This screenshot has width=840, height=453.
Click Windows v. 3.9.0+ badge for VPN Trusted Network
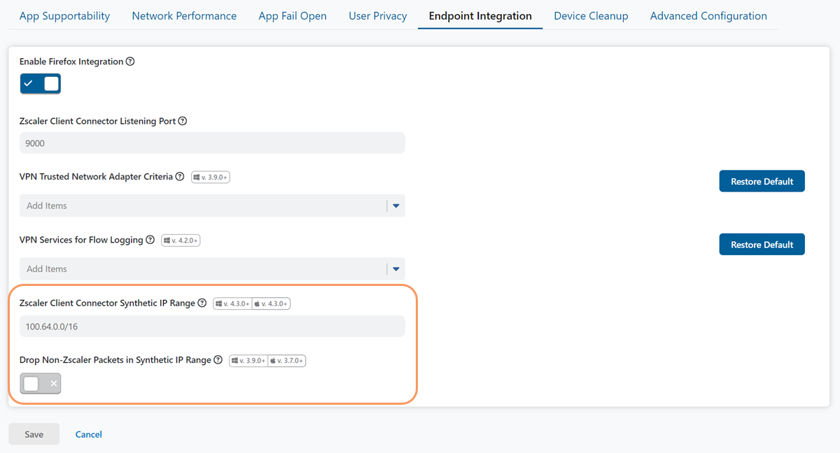pyautogui.click(x=211, y=178)
